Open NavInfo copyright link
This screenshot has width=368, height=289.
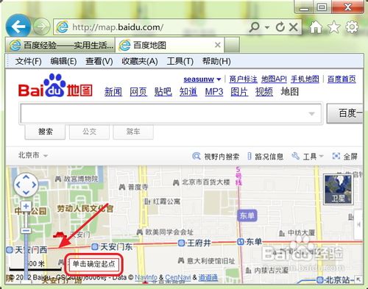(146, 277)
